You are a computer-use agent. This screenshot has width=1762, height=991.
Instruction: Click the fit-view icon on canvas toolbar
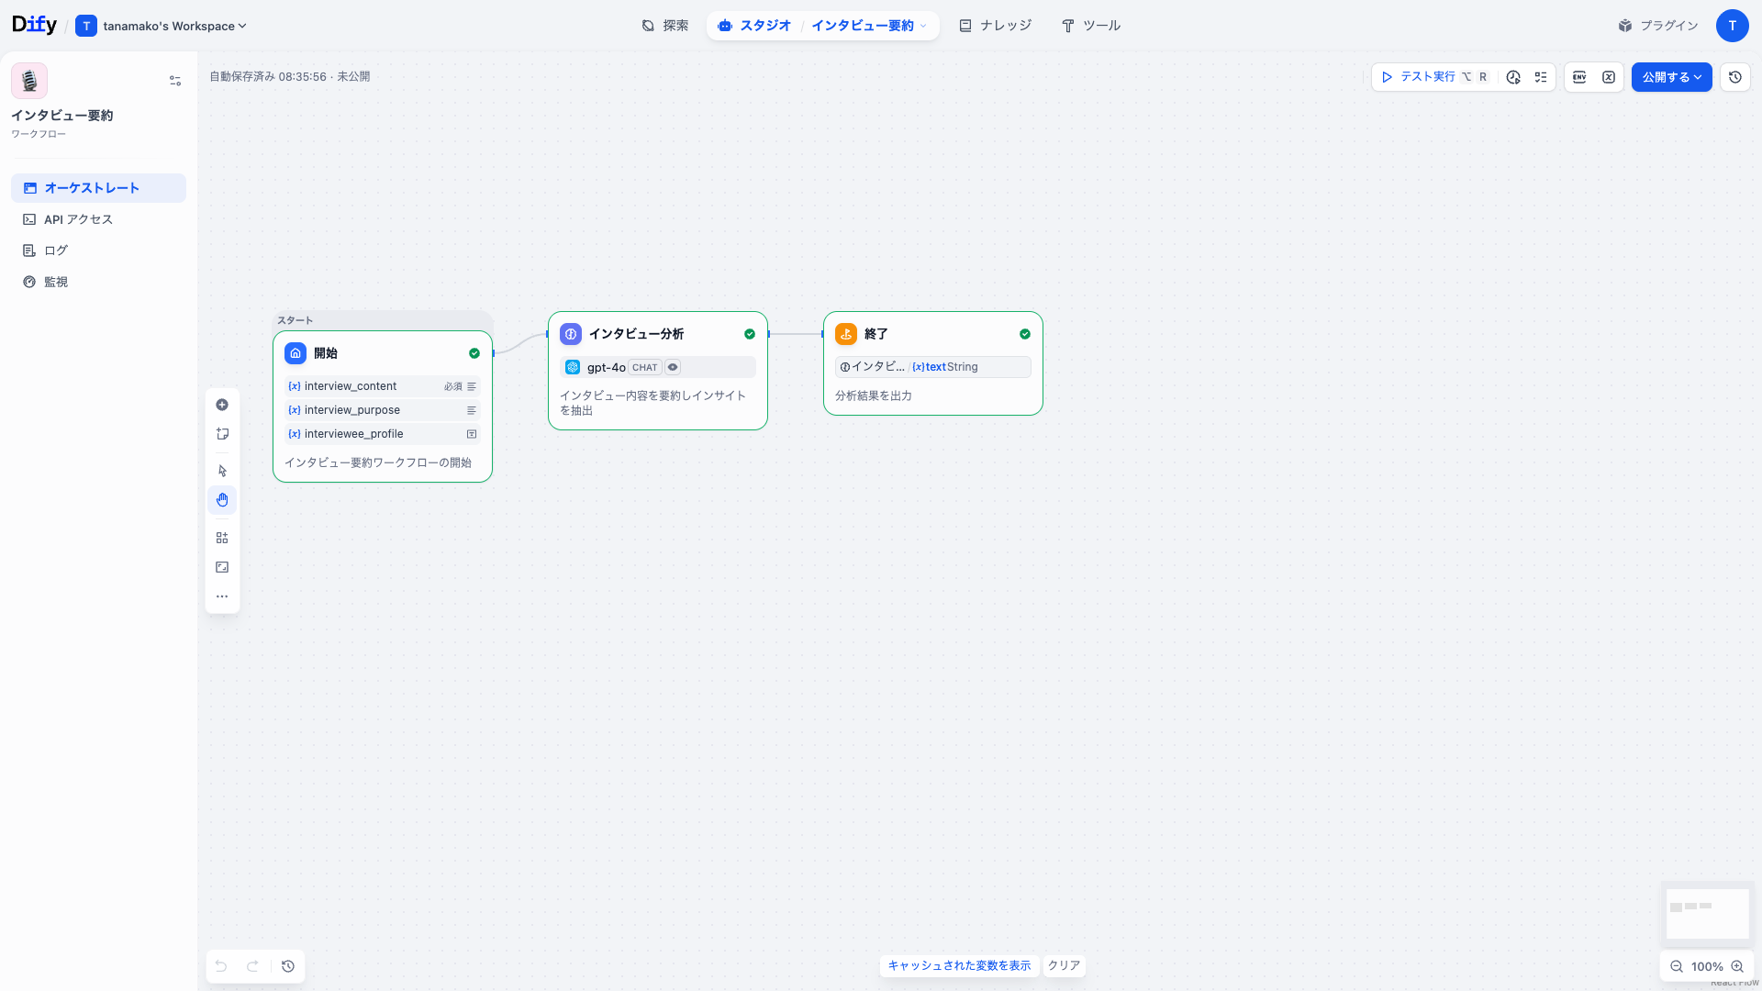(222, 567)
